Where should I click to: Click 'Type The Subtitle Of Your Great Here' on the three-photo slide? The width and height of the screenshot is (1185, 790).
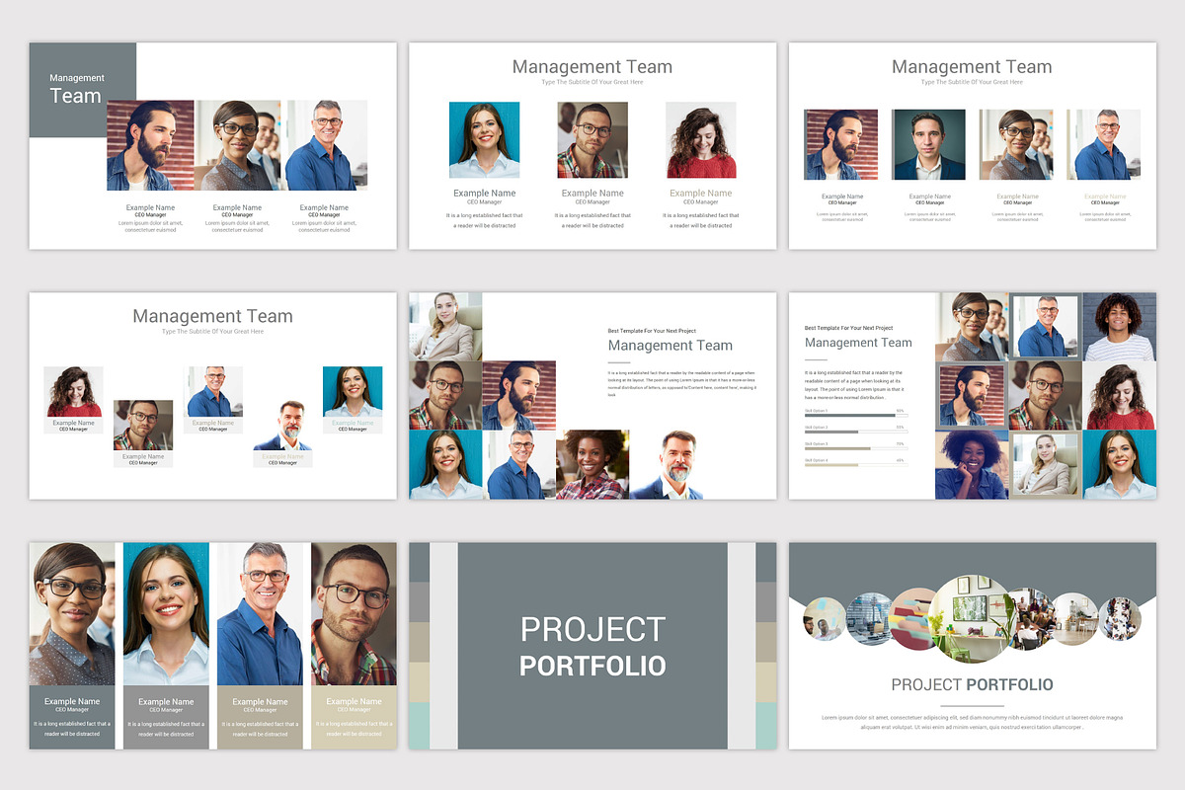point(592,82)
